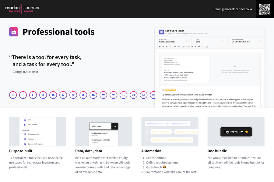Click the Automation flowchart thumbnail
This screenshot has height=182, width=274.
coord(170,132)
